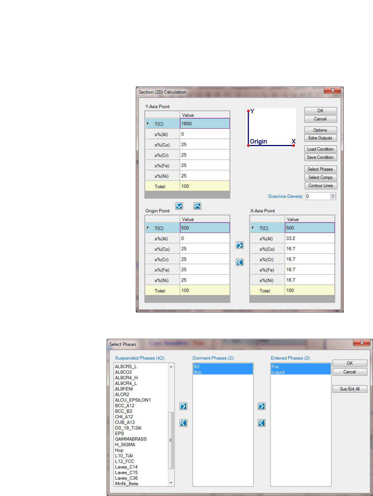The width and height of the screenshot is (373, 496).
Task: Select Y-Axis Point T(C) row header
Action: tap(162, 124)
